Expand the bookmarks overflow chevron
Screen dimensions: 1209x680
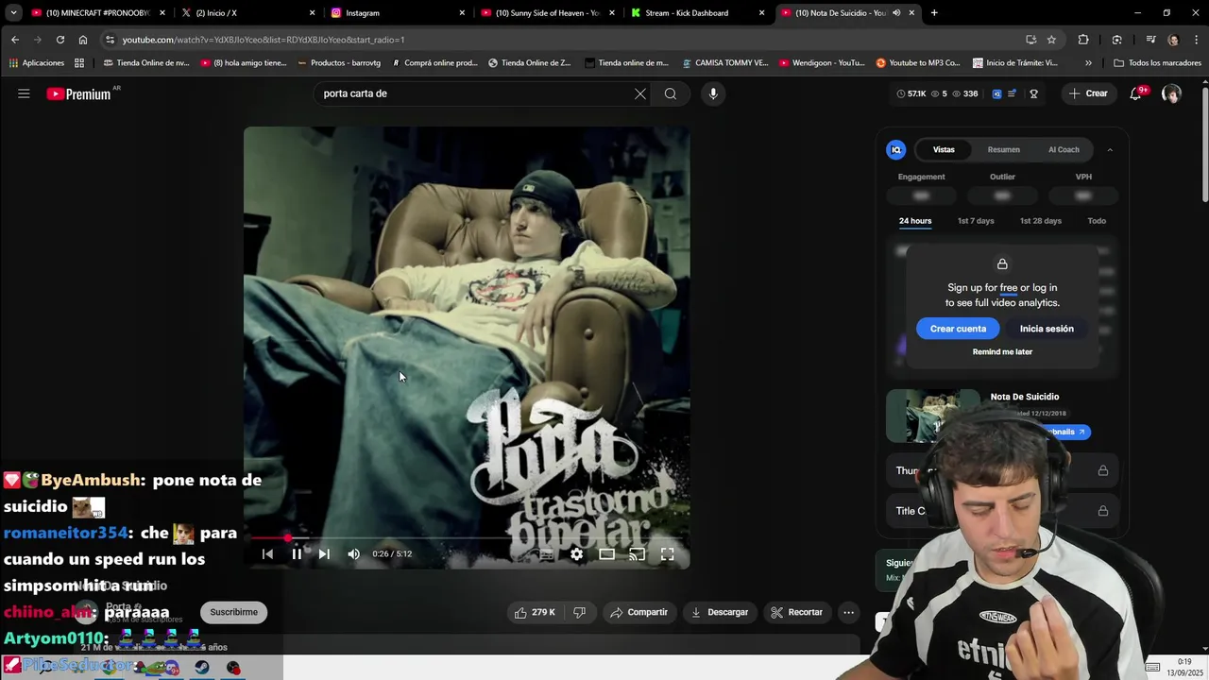[x=1088, y=63]
